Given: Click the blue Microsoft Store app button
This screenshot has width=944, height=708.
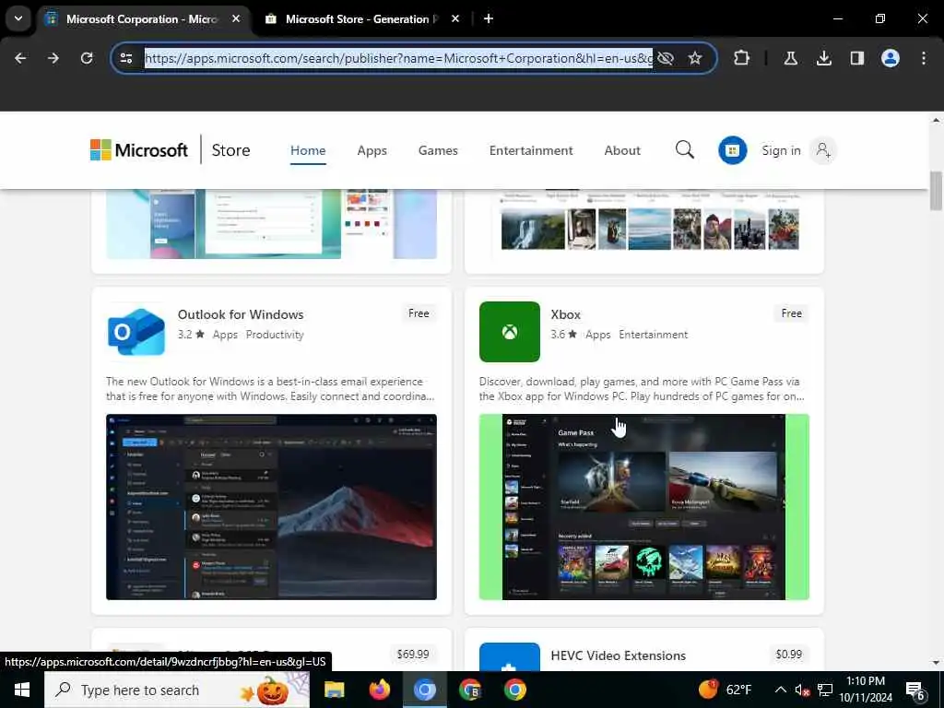Looking at the screenshot, I should 732,150.
